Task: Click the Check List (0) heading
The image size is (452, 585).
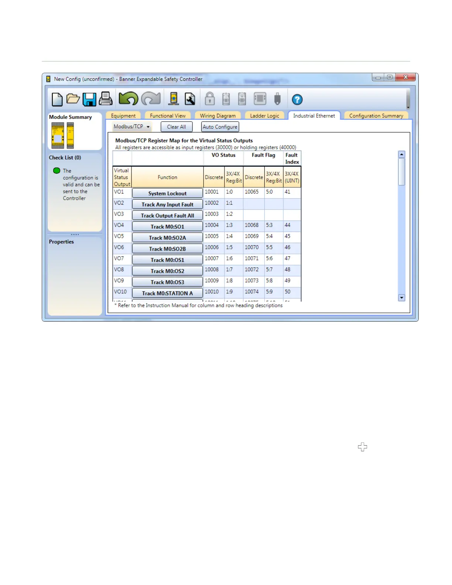Action: (x=65, y=157)
